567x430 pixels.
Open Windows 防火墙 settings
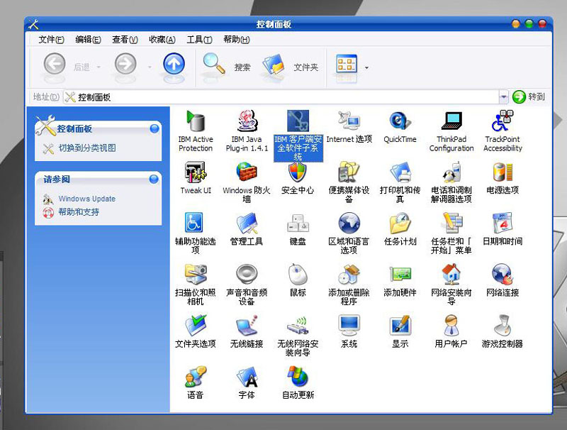[x=247, y=182]
